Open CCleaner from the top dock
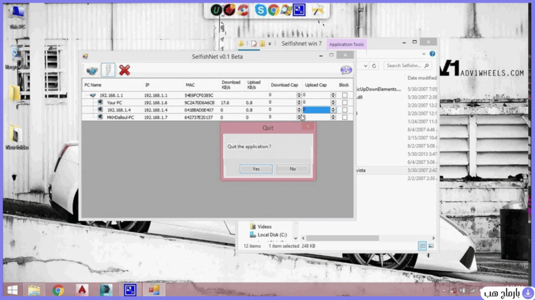535x300 pixels. pyautogui.click(x=243, y=10)
